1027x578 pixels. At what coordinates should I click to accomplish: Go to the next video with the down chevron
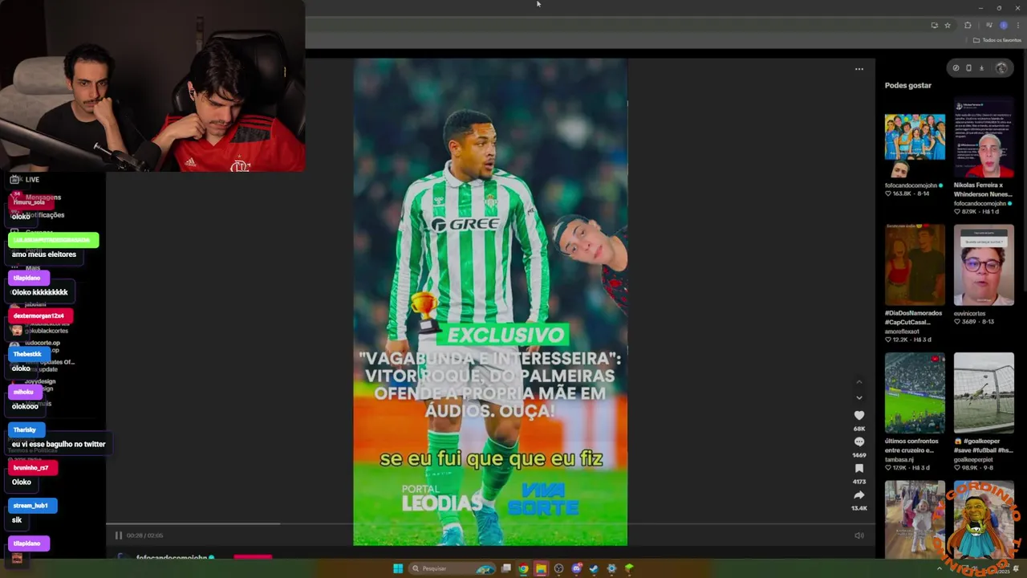859,397
